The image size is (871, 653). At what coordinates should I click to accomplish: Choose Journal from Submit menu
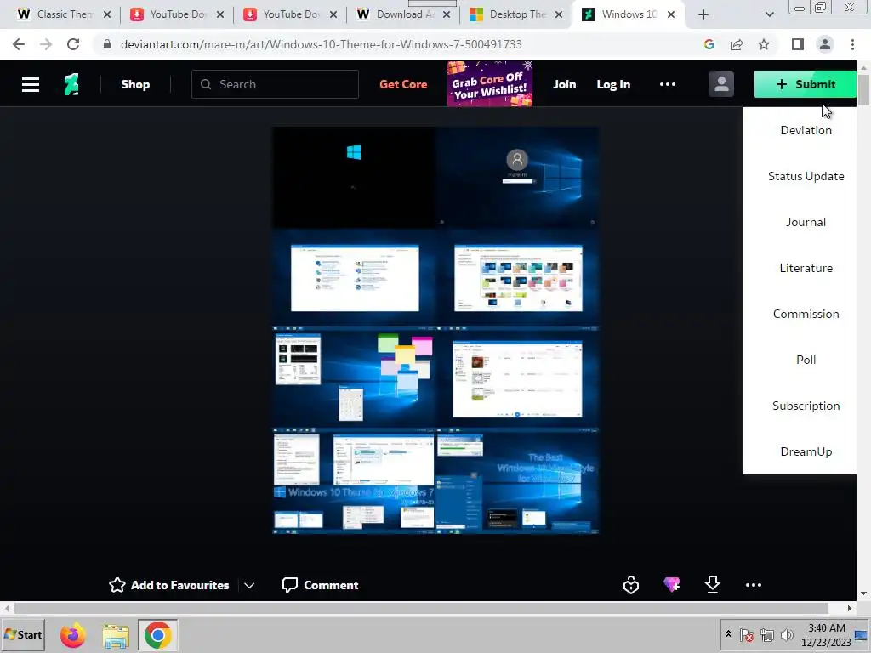point(806,222)
